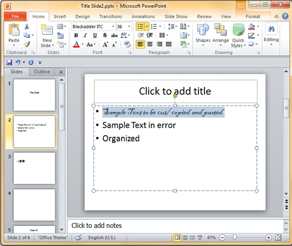Open the Editing find binoculars menu

point(271,35)
